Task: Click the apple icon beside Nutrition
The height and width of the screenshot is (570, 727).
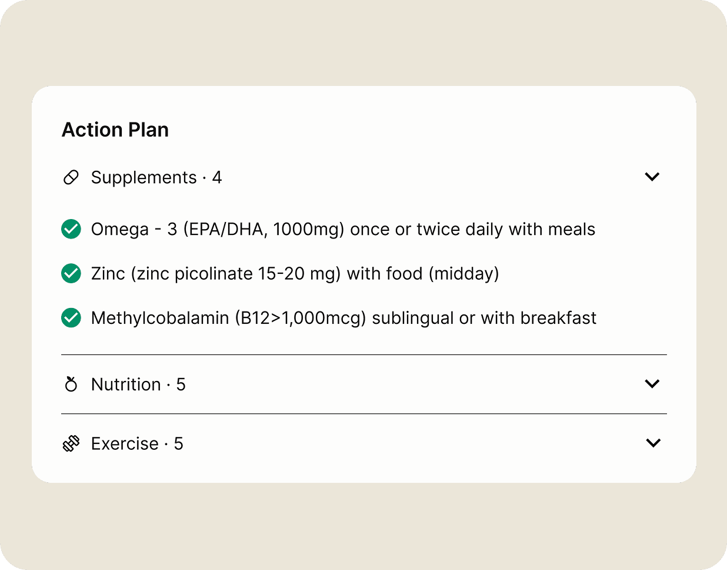Action: [71, 385]
